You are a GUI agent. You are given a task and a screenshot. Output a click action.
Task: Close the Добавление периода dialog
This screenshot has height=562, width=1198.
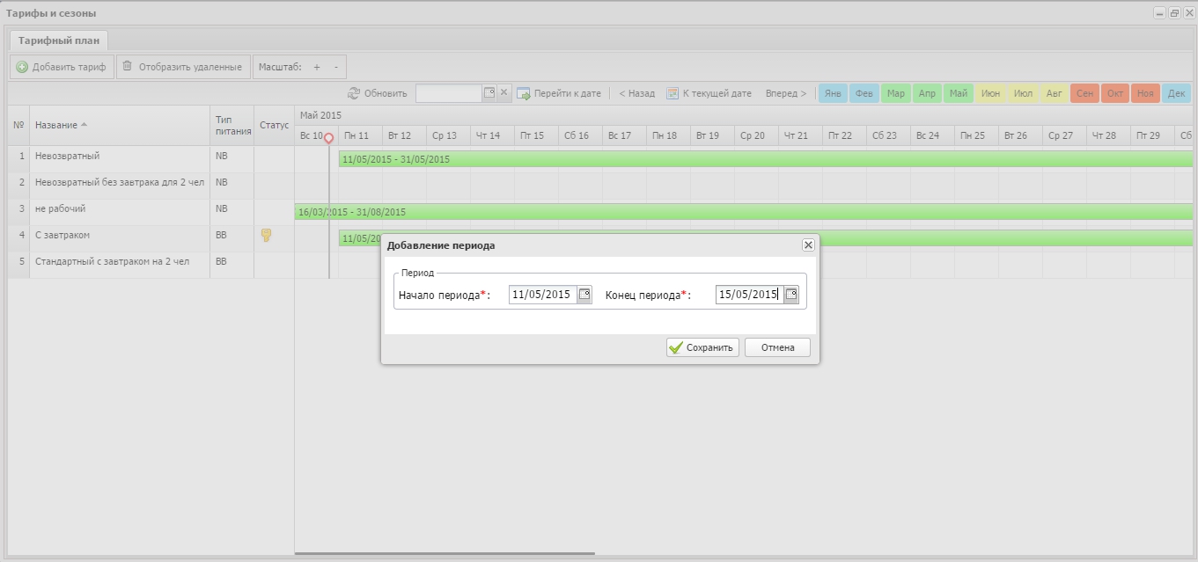[808, 245]
